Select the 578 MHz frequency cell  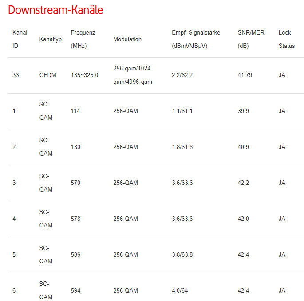tap(75, 219)
